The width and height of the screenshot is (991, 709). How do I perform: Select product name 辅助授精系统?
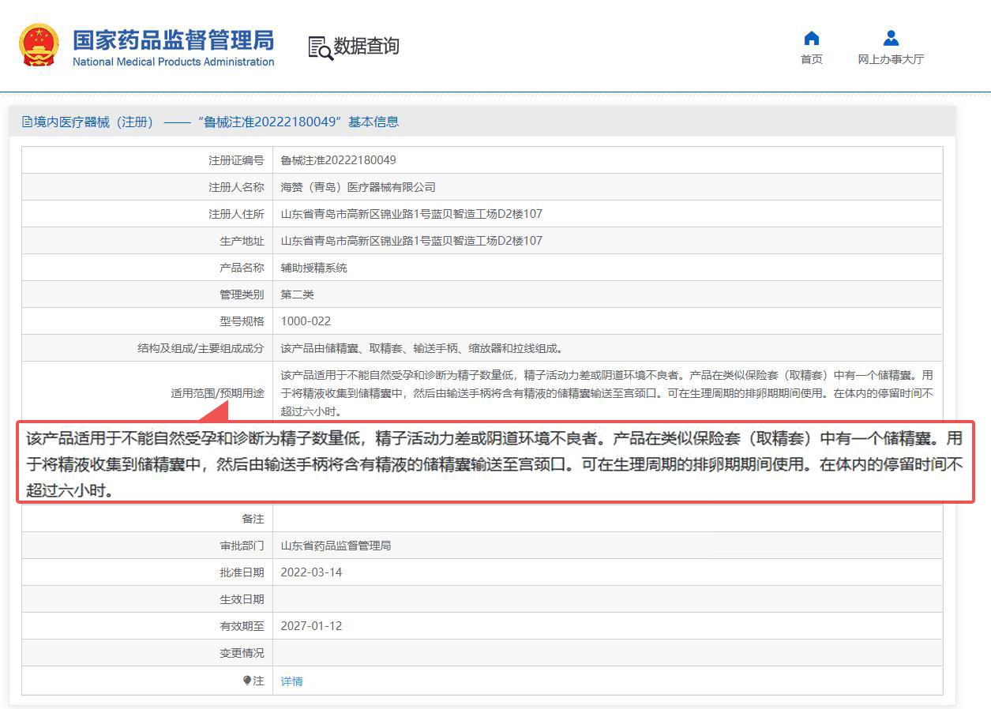tap(313, 268)
